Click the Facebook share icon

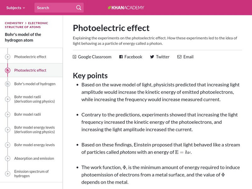tap(121, 57)
